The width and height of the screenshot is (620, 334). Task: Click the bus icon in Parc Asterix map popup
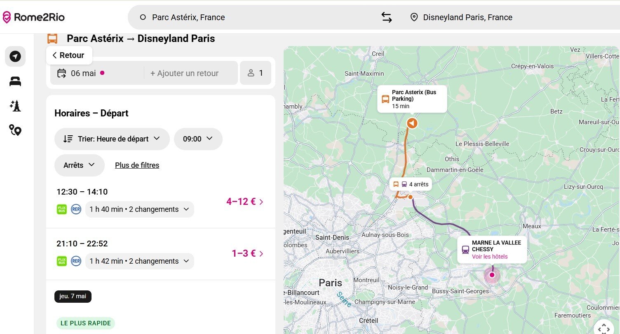385,99
